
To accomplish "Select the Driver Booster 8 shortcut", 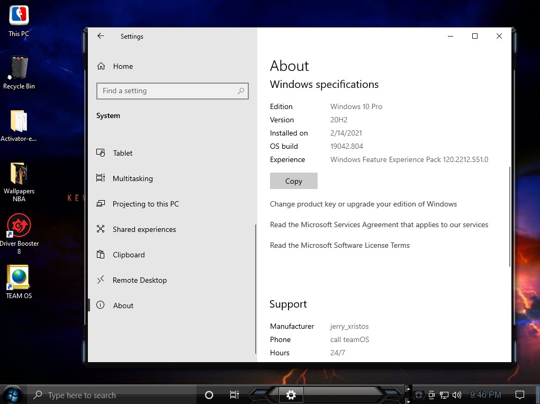I will [x=19, y=234].
